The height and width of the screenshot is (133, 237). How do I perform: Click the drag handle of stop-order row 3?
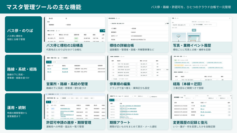click(x=112, y=70)
